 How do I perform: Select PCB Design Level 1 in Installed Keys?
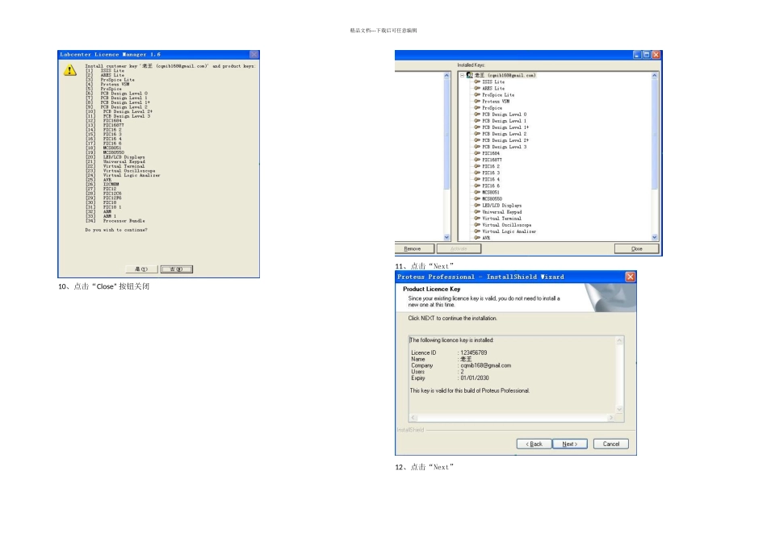point(505,121)
